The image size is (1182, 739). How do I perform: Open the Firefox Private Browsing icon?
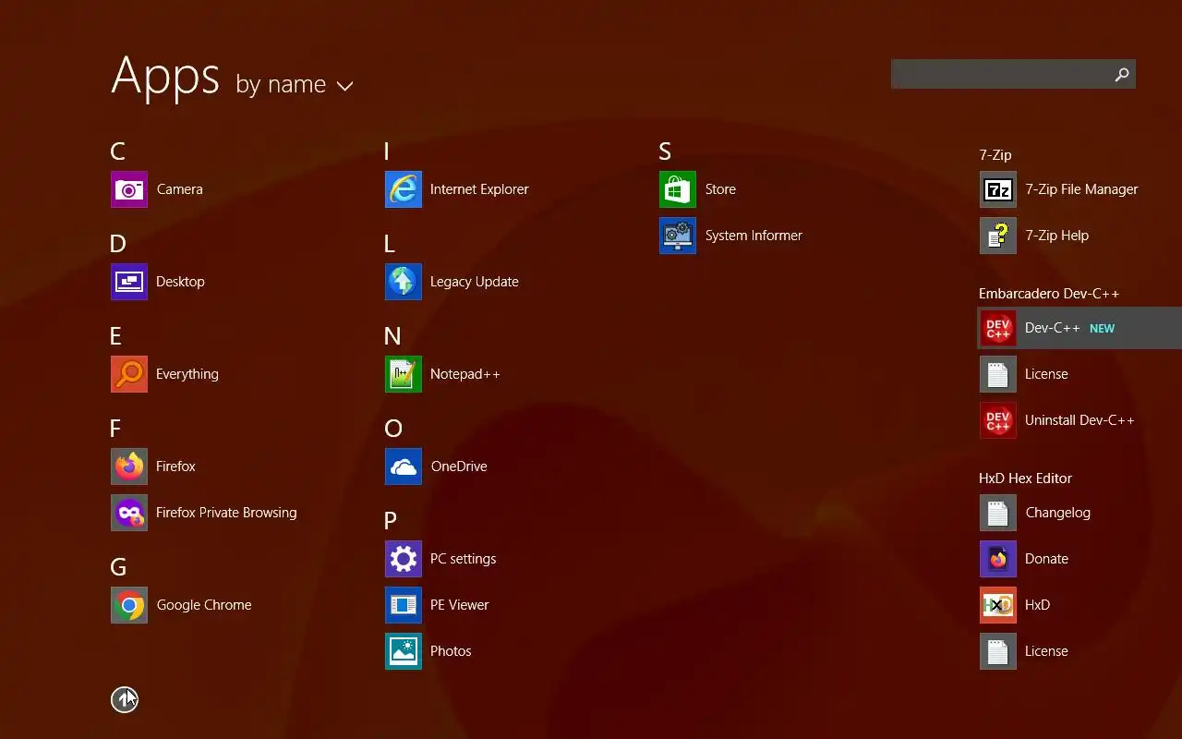(x=129, y=513)
